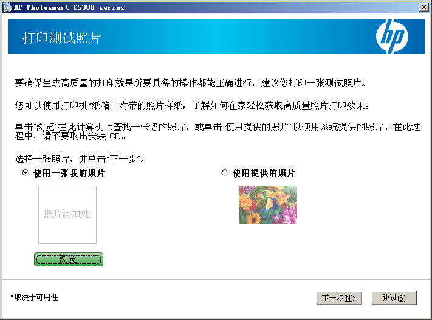Close the HP Photosmart dialog window
Viewport: 432px width, 320px height.
[423, 7]
